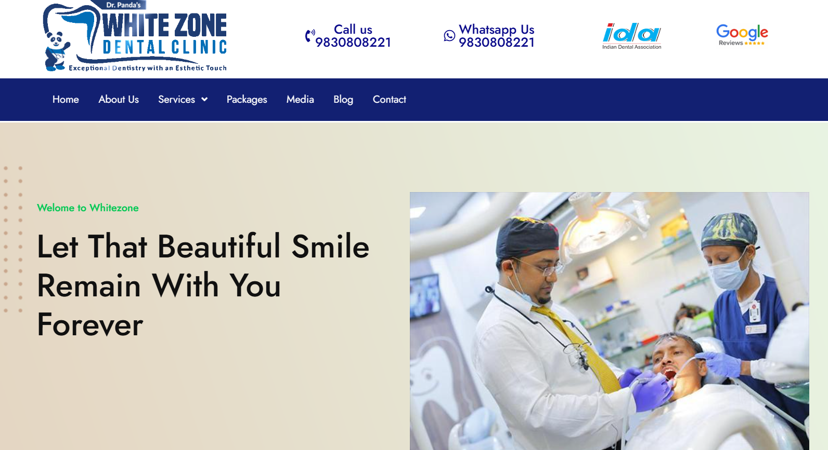Click the dentist treating patient photo

[x=610, y=321]
